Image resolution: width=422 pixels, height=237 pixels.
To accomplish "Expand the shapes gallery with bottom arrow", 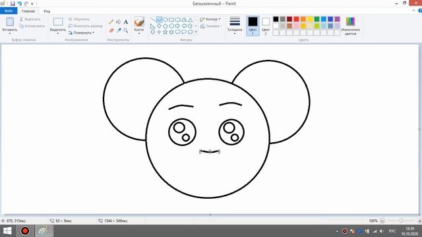I will click(196, 32).
